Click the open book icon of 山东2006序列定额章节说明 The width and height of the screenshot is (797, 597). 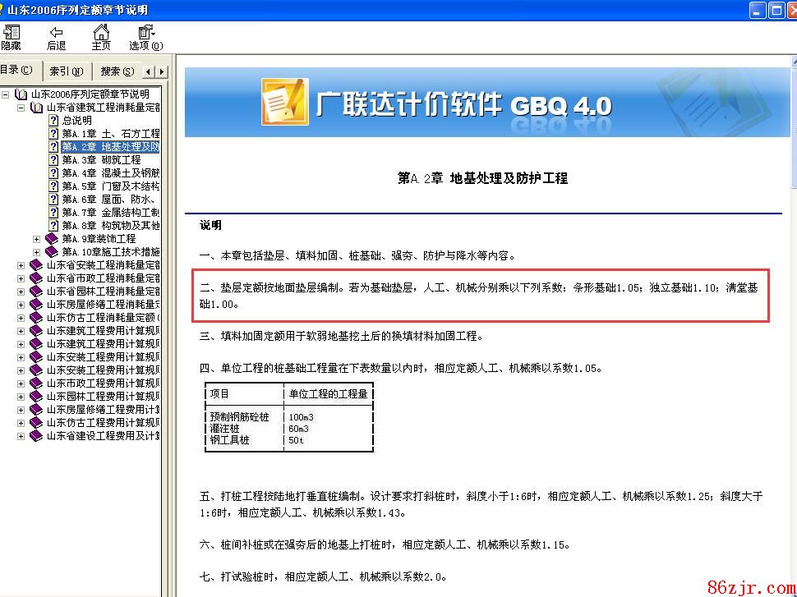coord(21,94)
